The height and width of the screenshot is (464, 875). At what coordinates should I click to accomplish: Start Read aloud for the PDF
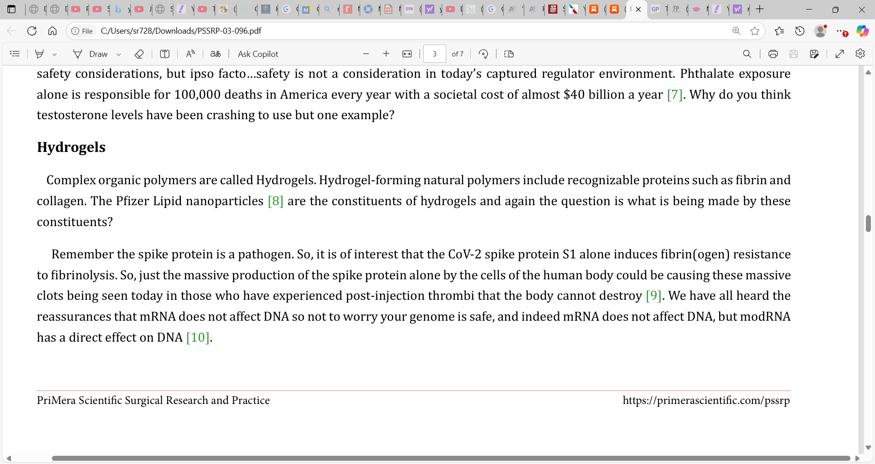190,54
